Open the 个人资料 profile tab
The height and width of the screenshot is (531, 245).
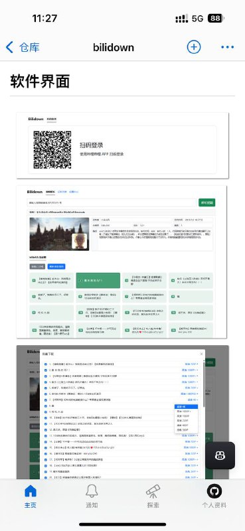214,496
